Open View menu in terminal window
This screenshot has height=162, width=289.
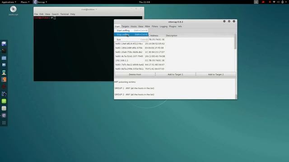tap(47, 14)
